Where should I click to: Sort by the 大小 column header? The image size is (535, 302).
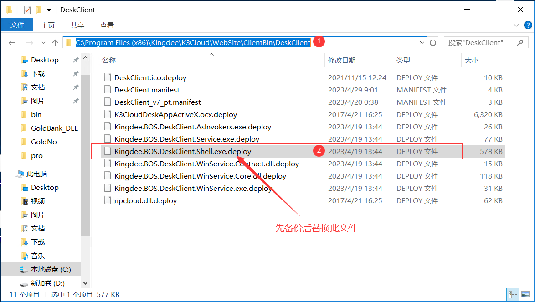pyautogui.click(x=472, y=60)
